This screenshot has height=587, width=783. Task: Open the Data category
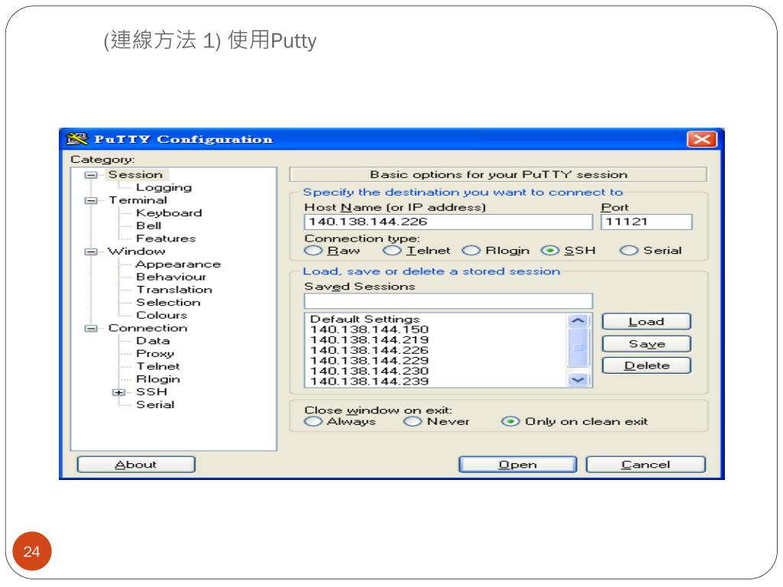click(153, 341)
